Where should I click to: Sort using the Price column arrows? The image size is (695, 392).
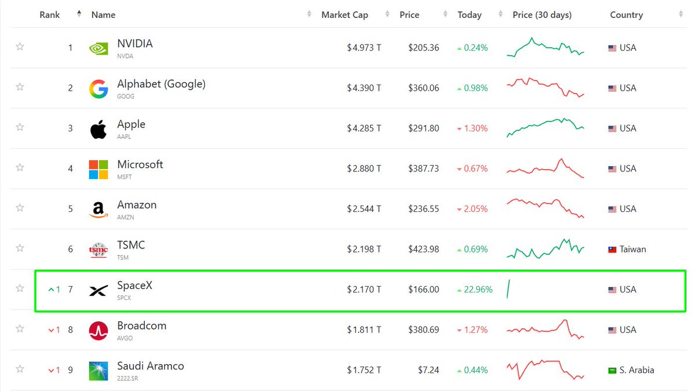point(445,14)
